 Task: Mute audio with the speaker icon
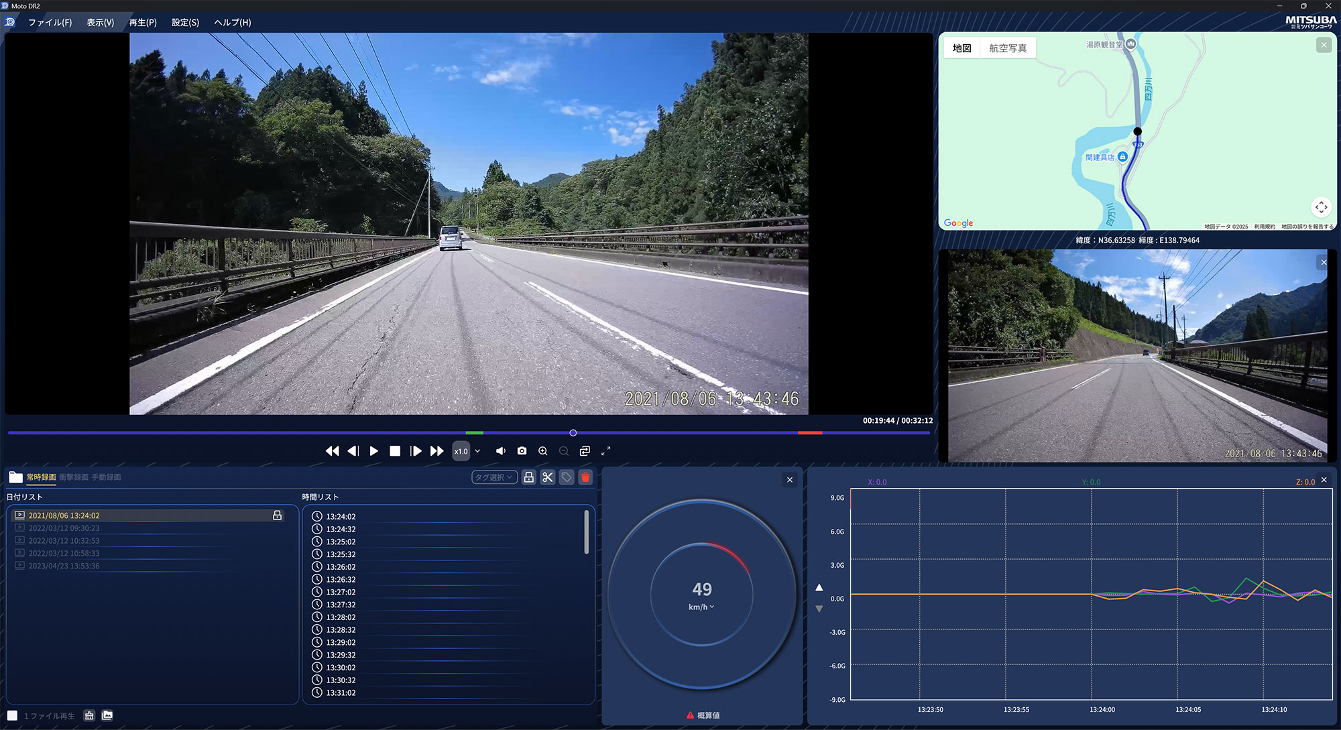(x=500, y=451)
